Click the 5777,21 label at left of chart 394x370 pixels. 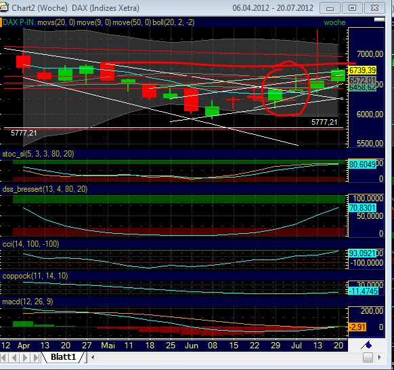pyautogui.click(x=24, y=133)
